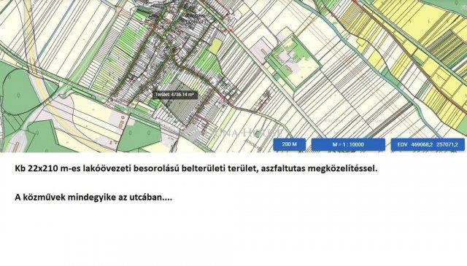Select the Terület 4736.14 m² area tooltip
Image resolution: width=467 pixels, height=266 pixels.
pyautogui.click(x=175, y=95)
